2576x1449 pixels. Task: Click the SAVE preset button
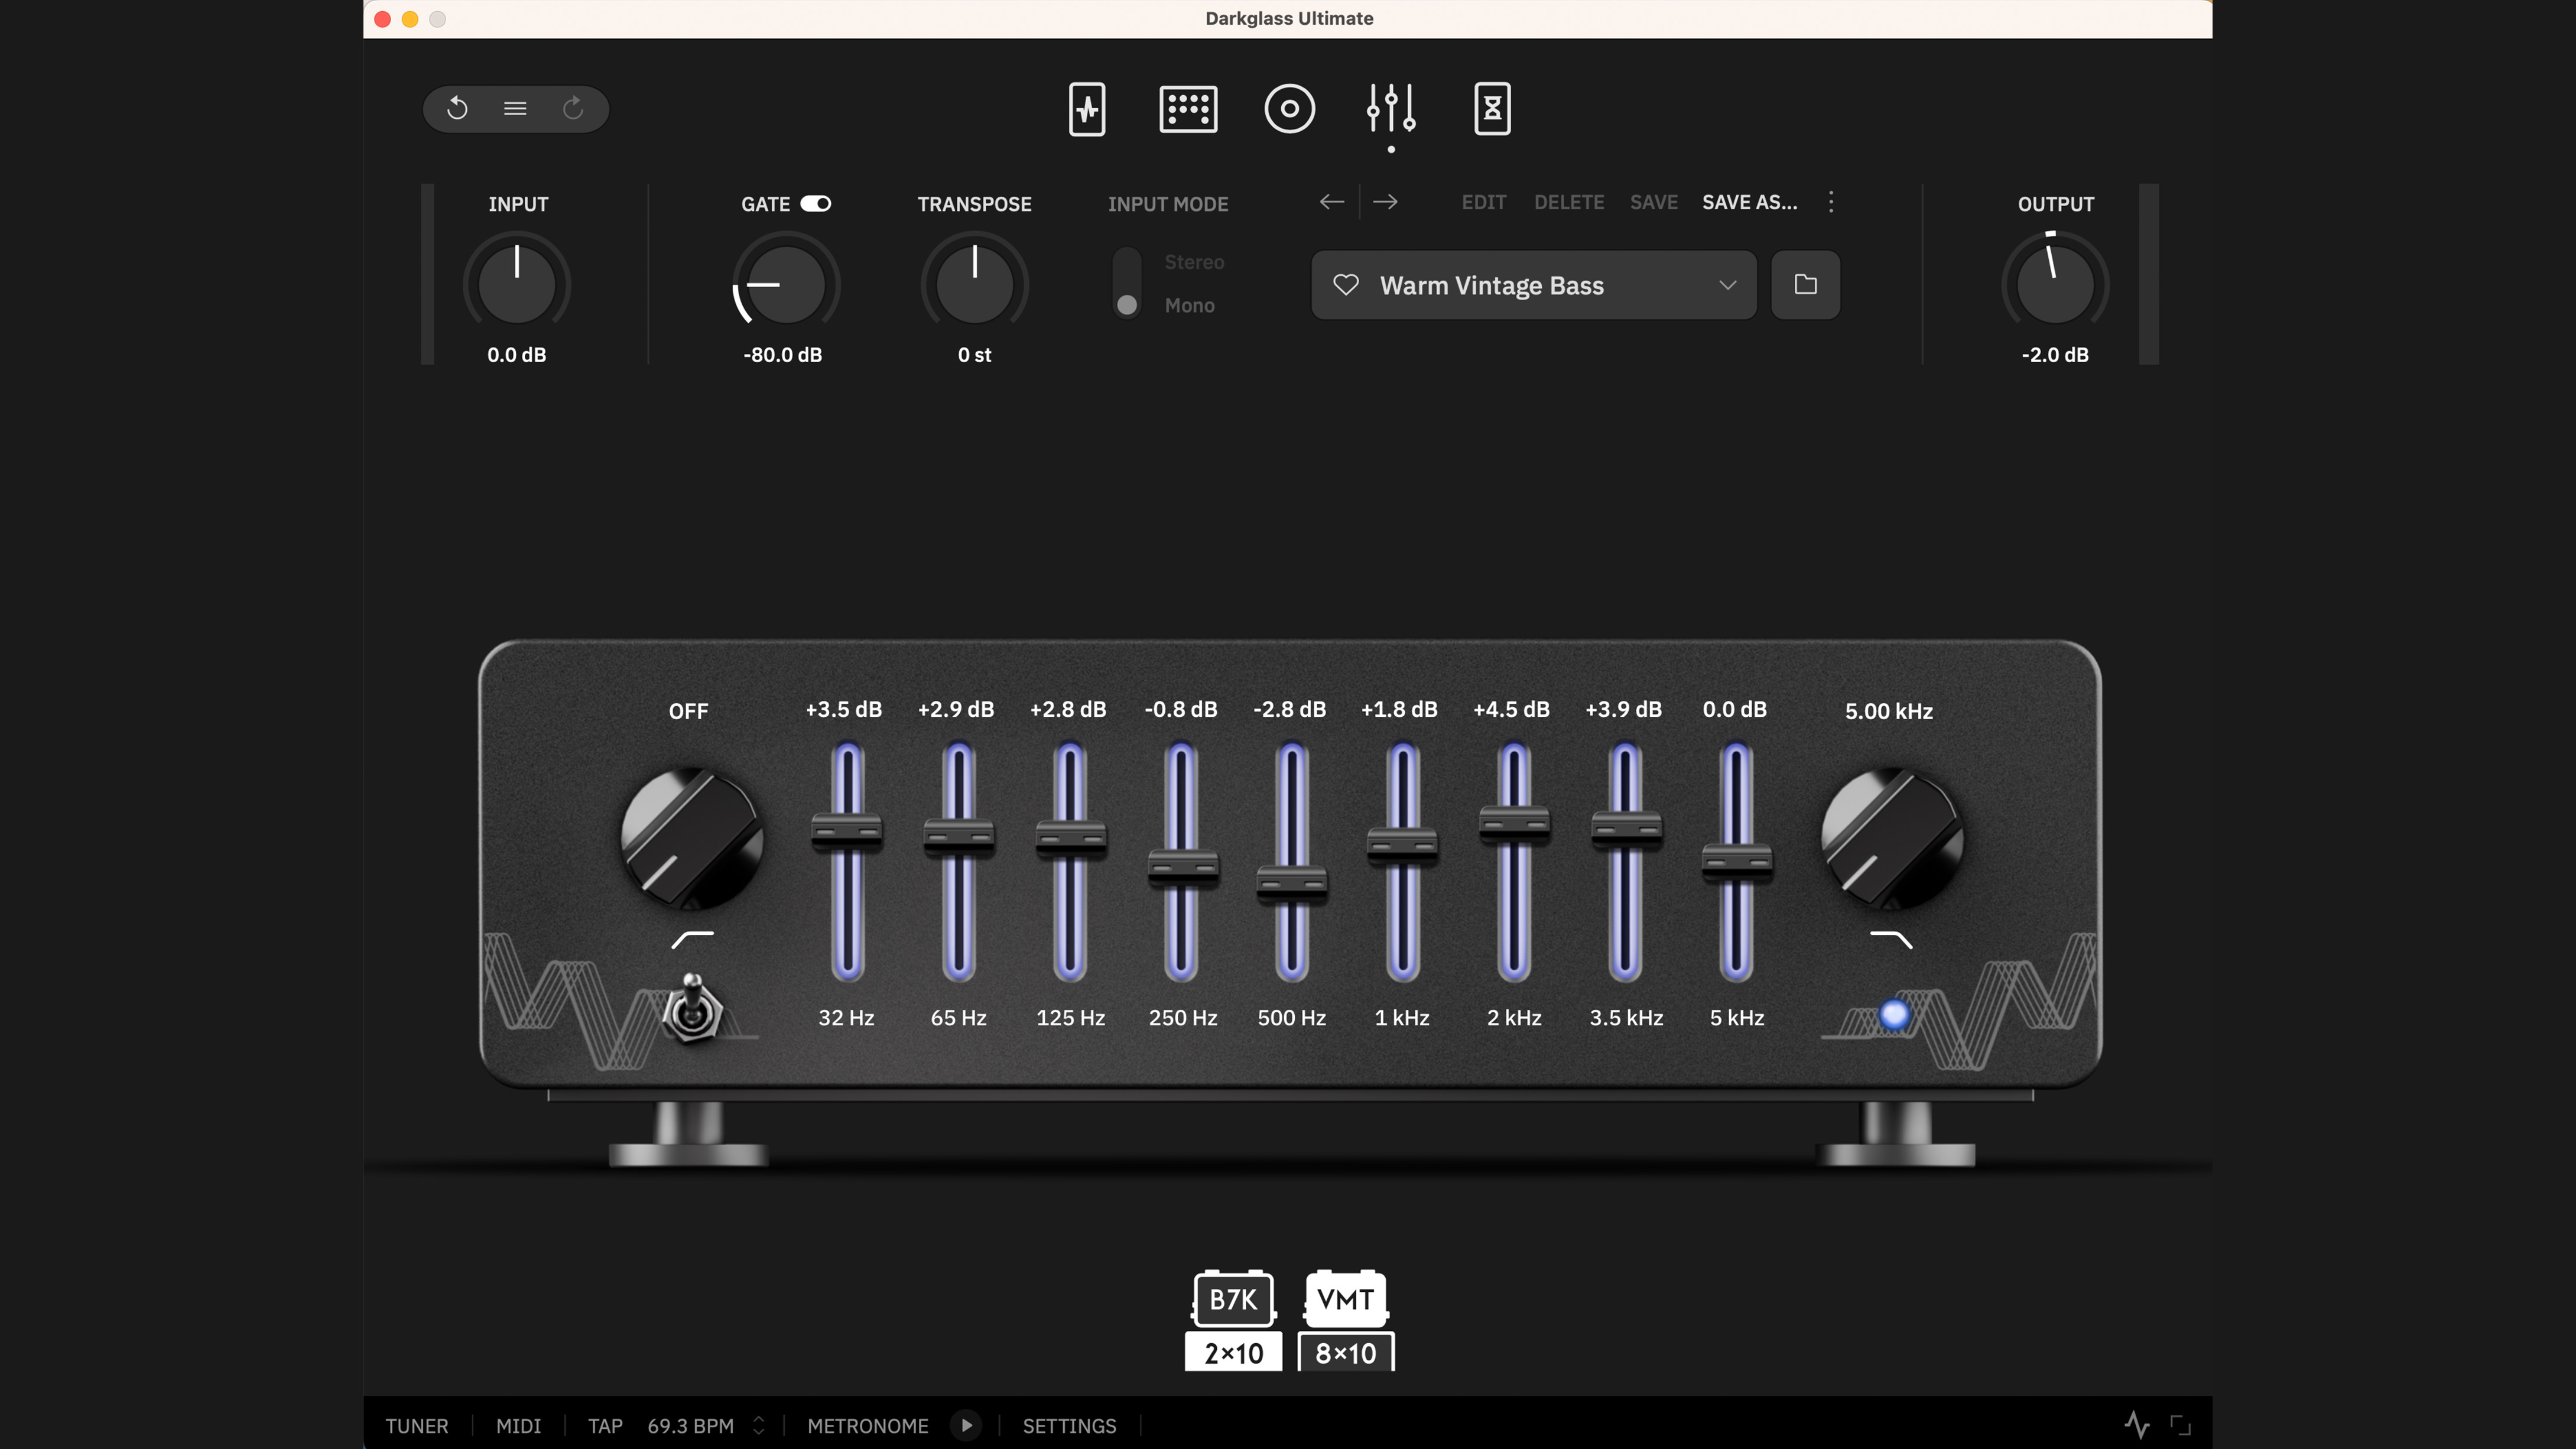pyautogui.click(x=1654, y=202)
